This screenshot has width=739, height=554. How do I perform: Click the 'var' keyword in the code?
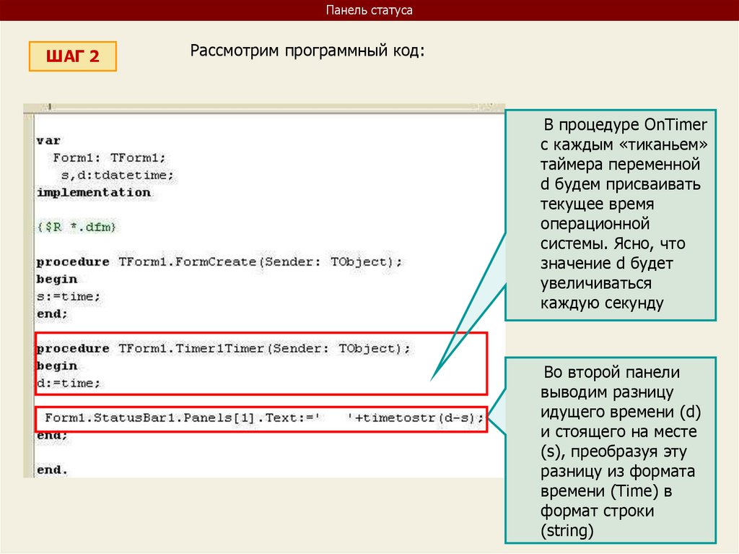[x=48, y=141]
